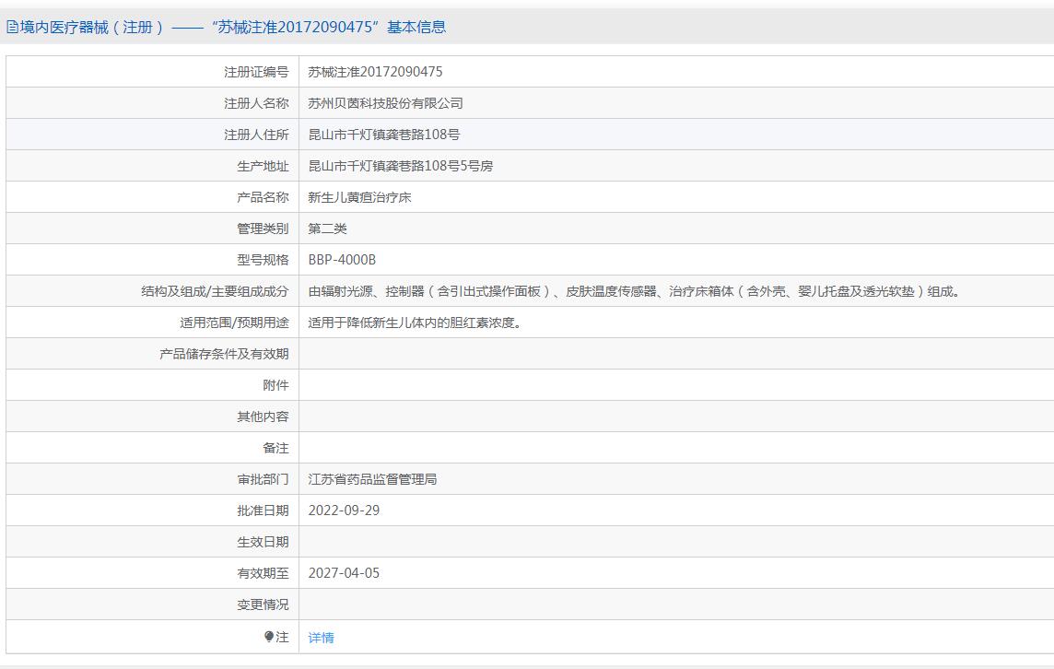Select the registration number 苏械注准20172090475 value
The height and width of the screenshot is (669, 1054).
(375, 72)
